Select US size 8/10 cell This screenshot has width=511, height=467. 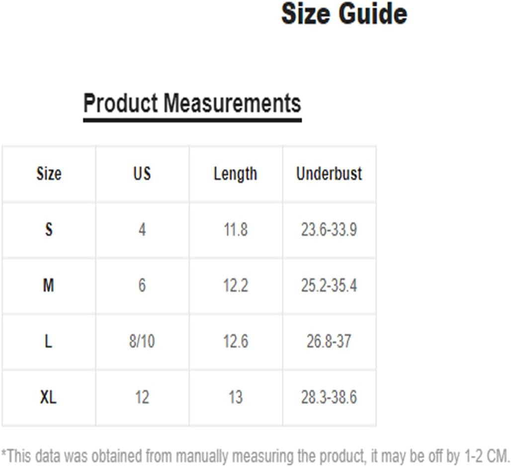coord(142,342)
